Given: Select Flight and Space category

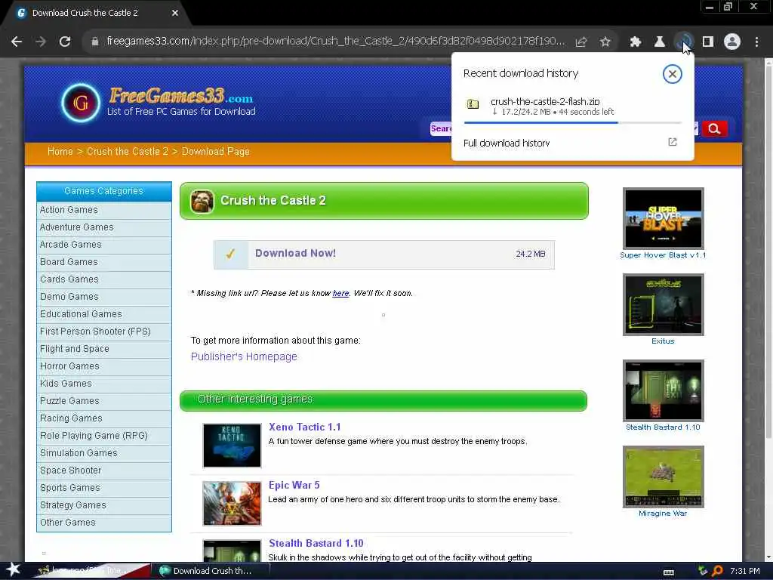Looking at the screenshot, I should click(104, 349).
